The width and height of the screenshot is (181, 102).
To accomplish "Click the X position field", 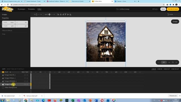I will (21, 22).
